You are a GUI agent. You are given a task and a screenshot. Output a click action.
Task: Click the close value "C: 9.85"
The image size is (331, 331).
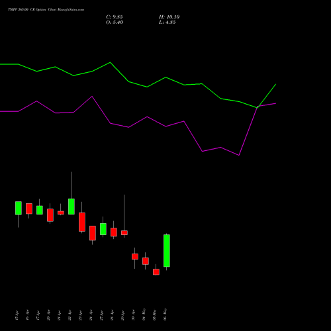(x=115, y=17)
